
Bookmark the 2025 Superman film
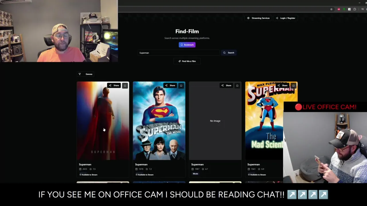tap(125, 86)
